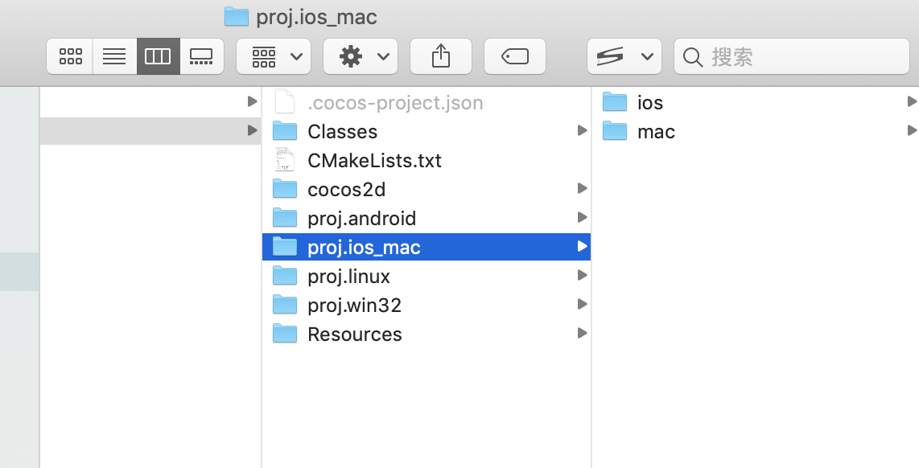Select column view mode button
This screenshot has width=919, height=468.
pos(158,56)
